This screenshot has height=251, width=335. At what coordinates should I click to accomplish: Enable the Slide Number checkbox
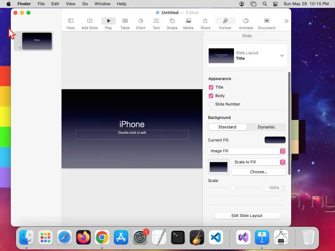click(211, 104)
